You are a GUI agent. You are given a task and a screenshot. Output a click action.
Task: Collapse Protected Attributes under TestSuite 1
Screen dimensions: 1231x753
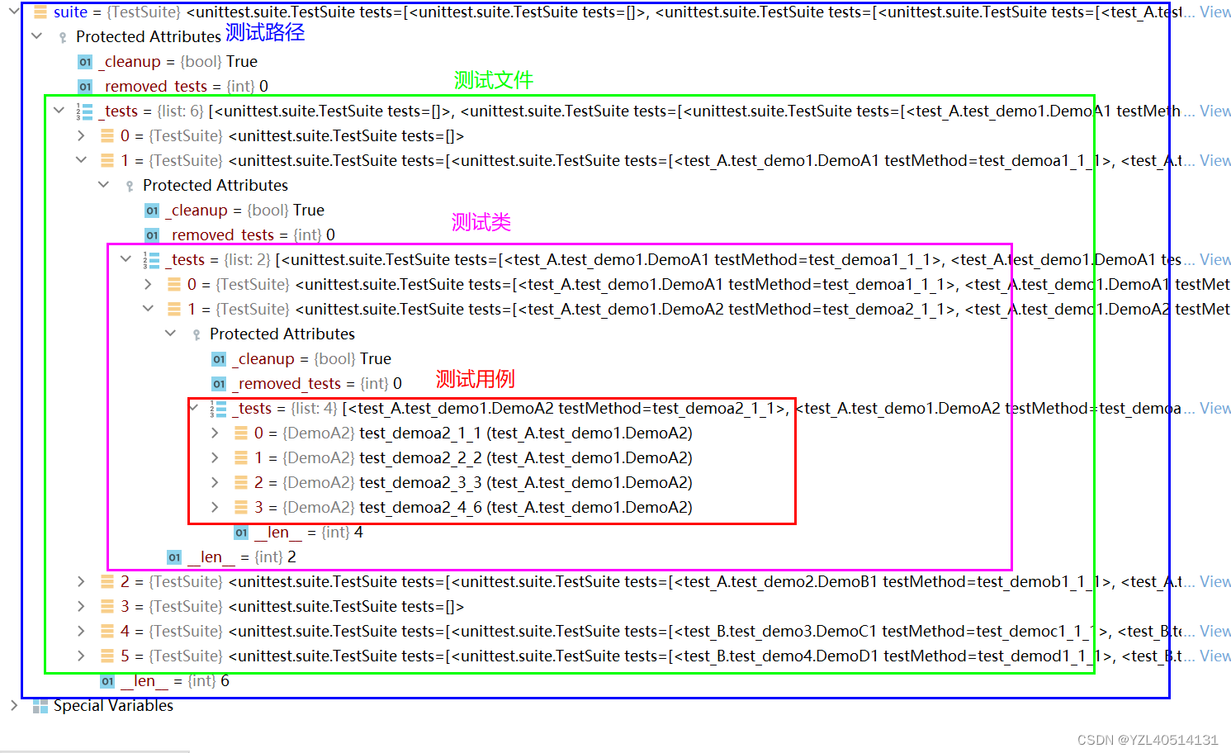click(103, 185)
